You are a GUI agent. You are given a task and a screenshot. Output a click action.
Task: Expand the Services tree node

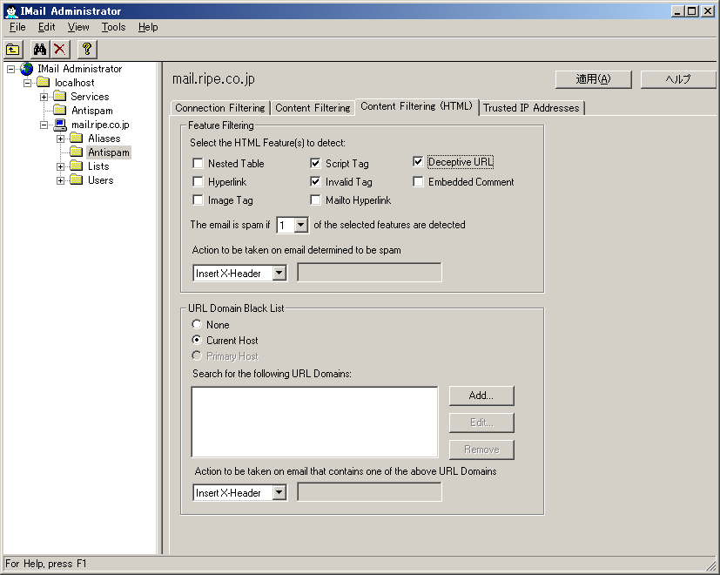[x=44, y=97]
